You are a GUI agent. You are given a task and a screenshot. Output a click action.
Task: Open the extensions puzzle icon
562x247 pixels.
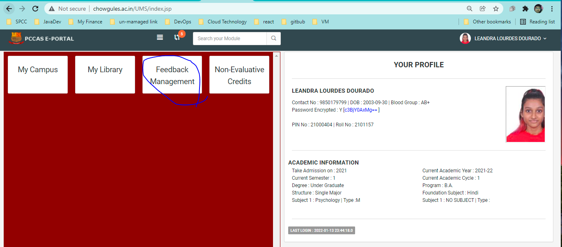525,9
